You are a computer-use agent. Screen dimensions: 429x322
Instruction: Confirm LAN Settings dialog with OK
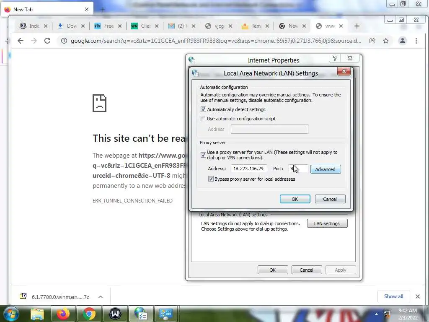point(295,199)
